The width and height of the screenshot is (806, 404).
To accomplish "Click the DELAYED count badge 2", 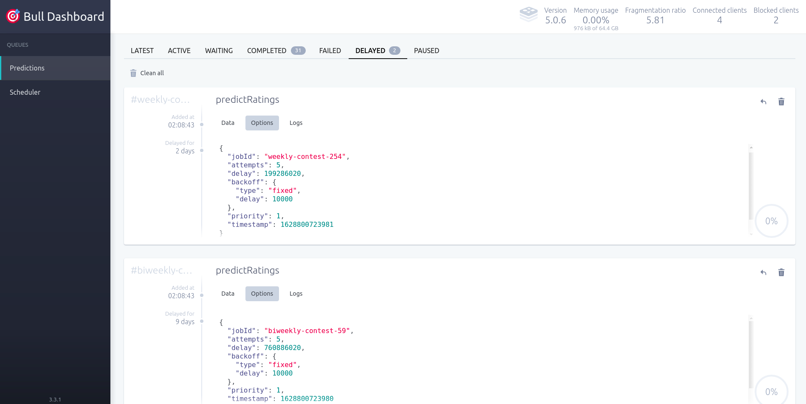I will coord(395,51).
